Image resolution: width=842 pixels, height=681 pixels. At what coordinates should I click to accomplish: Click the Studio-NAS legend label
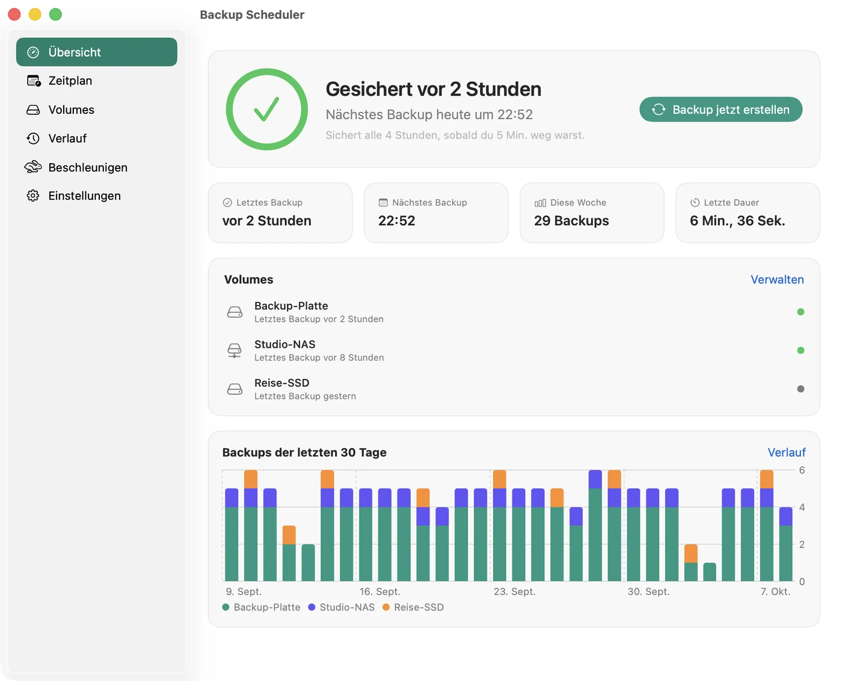point(347,607)
